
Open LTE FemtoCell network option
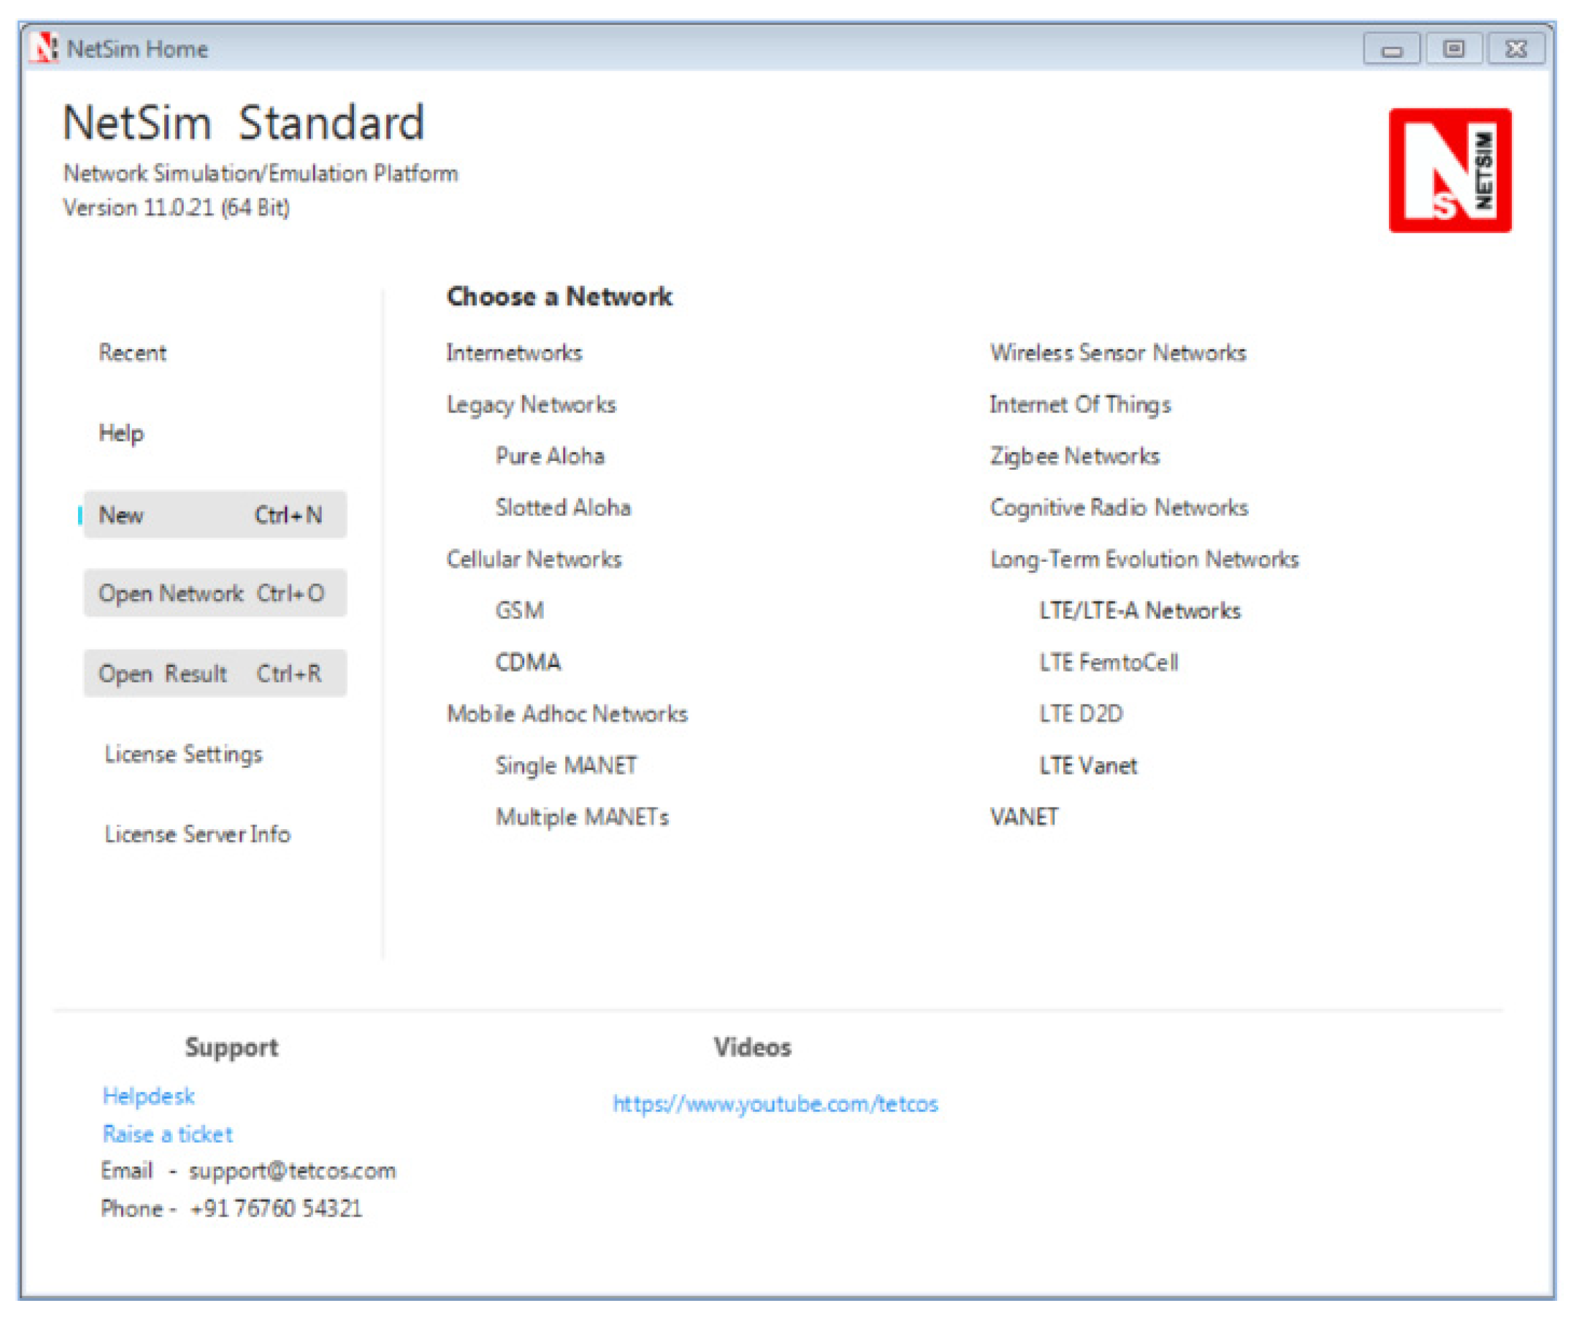(x=1108, y=662)
